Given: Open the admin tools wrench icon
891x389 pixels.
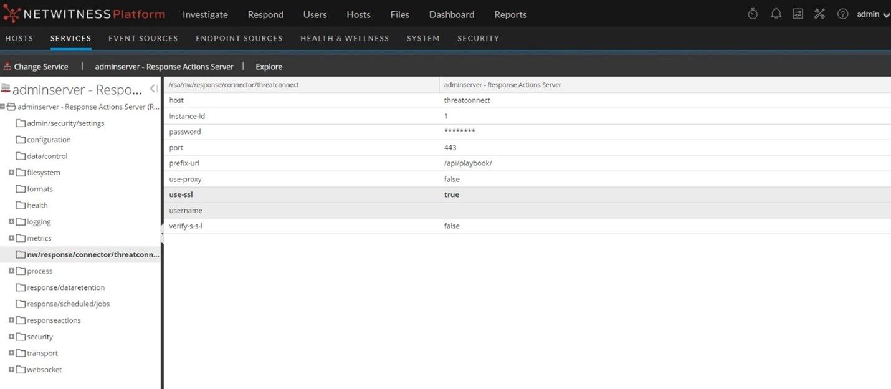Looking at the screenshot, I should point(819,14).
